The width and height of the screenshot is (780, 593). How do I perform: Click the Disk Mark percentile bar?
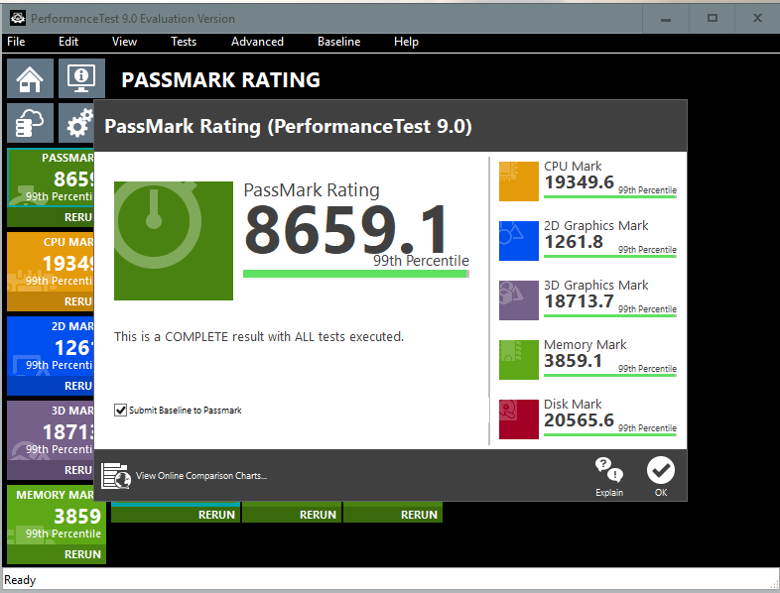(x=610, y=435)
